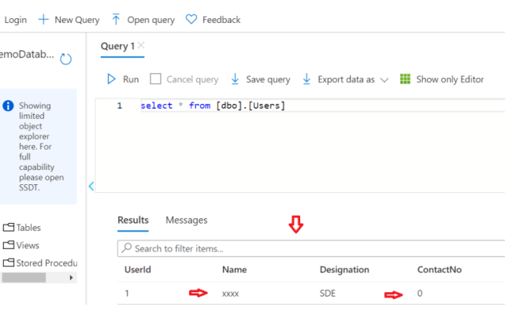The image size is (512, 315).
Task: Click the SQL editor line with select statement
Action: (x=213, y=106)
